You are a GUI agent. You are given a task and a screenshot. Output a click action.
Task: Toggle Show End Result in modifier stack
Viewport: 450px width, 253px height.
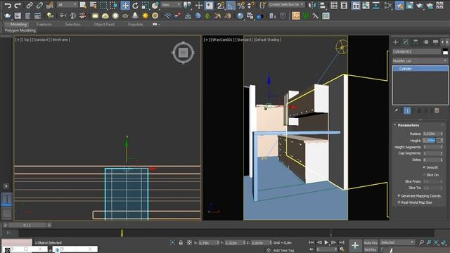(x=407, y=110)
